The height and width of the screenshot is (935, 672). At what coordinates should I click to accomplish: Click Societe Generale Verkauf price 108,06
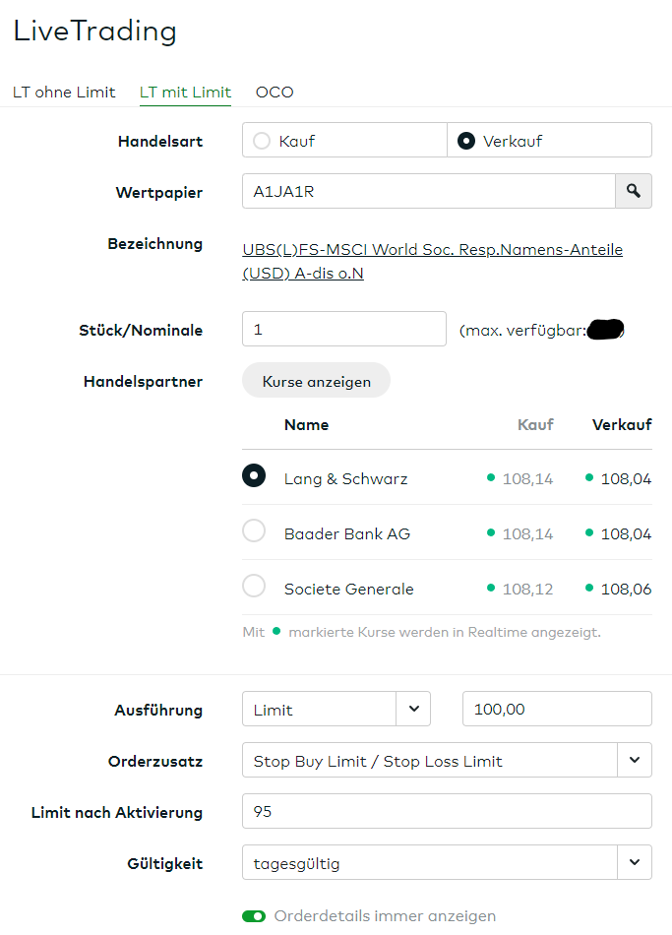626,590
